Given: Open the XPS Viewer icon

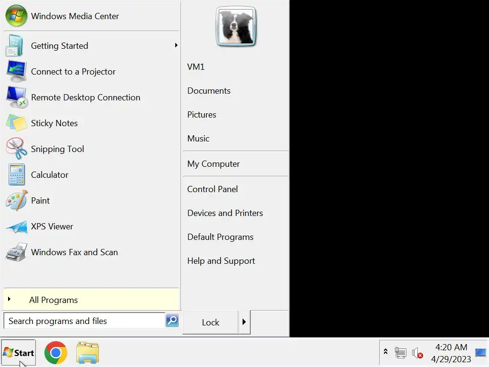Looking at the screenshot, I should click(17, 227).
